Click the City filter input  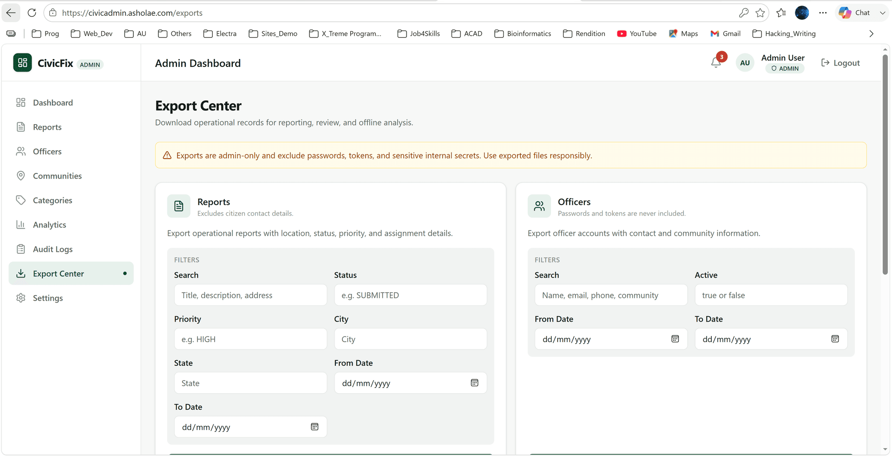[411, 339]
